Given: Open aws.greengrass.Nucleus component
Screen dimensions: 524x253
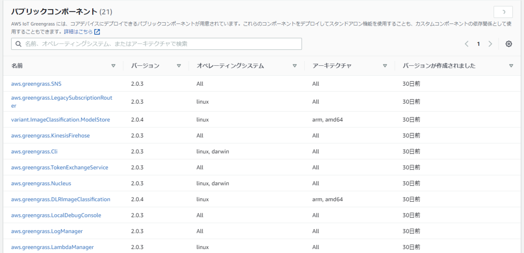Looking at the screenshot, I should click(41, 183).
